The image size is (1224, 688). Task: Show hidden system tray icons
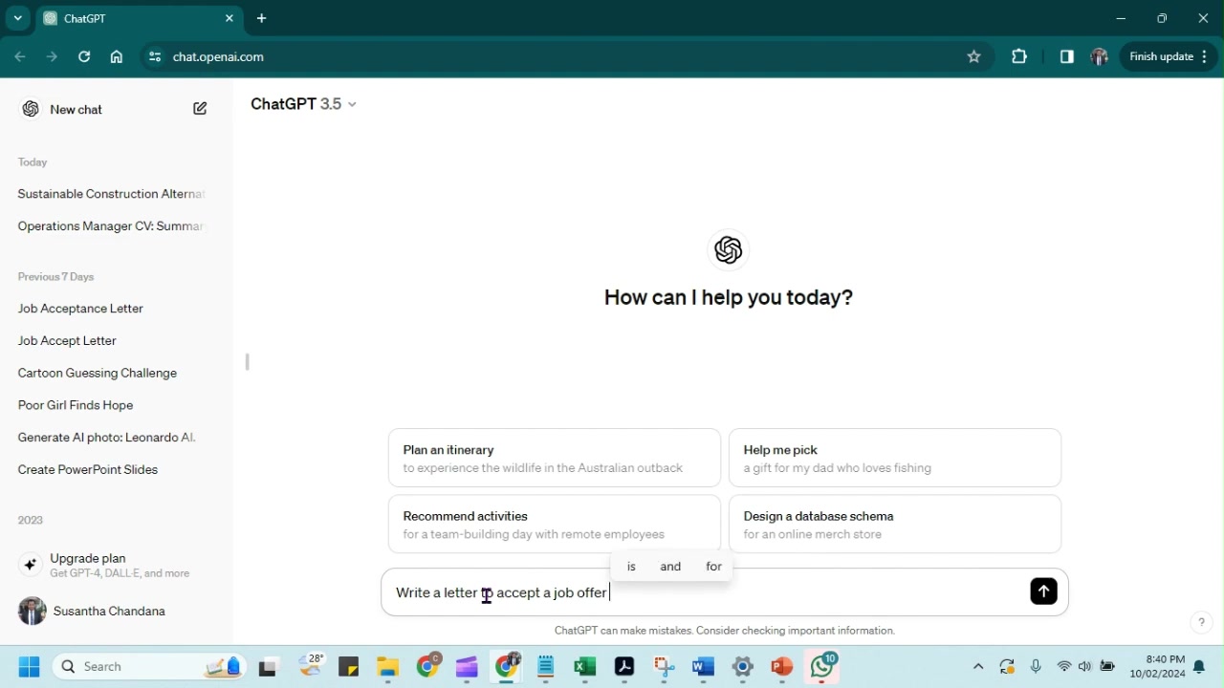[977, 667]
